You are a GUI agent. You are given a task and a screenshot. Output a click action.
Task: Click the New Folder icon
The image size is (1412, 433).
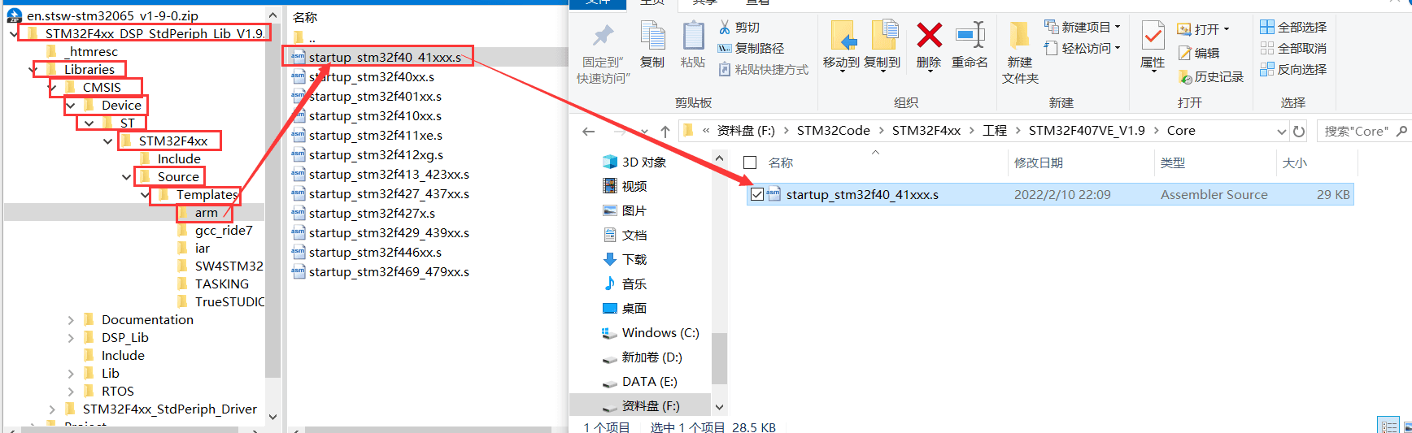tap(1019, 37)
